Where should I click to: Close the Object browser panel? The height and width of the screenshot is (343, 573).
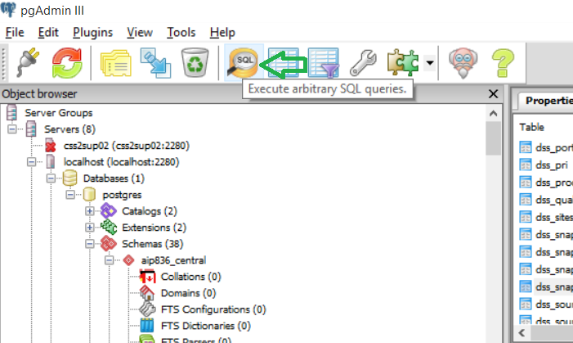[x=492, y=94]
